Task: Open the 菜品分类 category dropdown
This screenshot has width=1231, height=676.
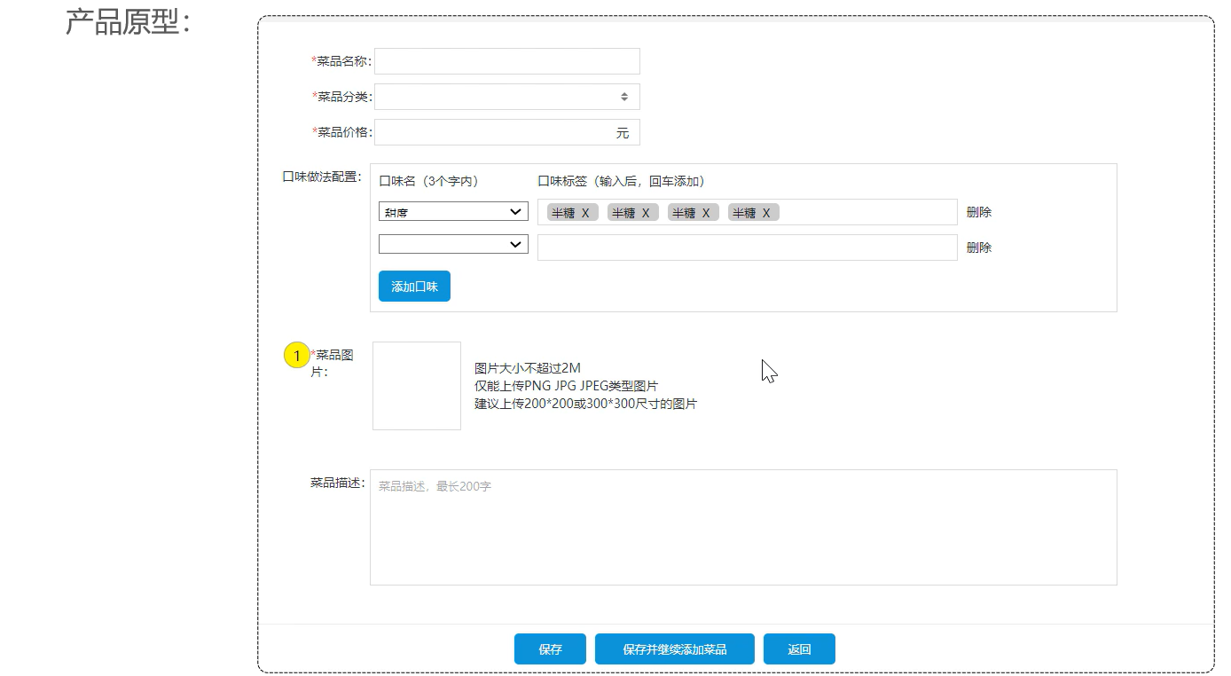Action: click(506, 97)
